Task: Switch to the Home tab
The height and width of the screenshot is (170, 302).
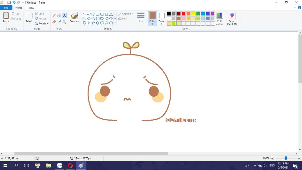Action: tap(19, 8)
